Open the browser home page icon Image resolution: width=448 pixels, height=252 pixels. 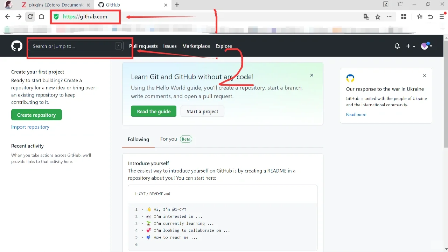41,16
